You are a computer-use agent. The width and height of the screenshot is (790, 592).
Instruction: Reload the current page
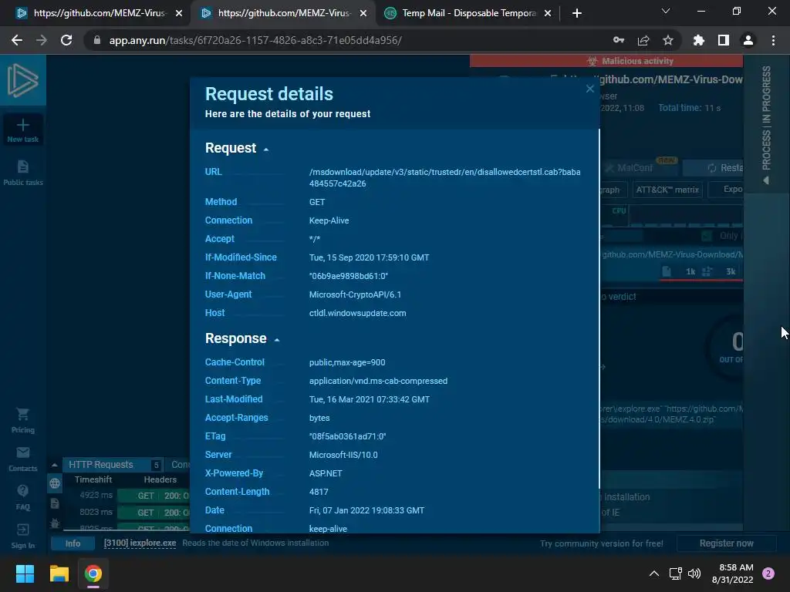[66, 40]
